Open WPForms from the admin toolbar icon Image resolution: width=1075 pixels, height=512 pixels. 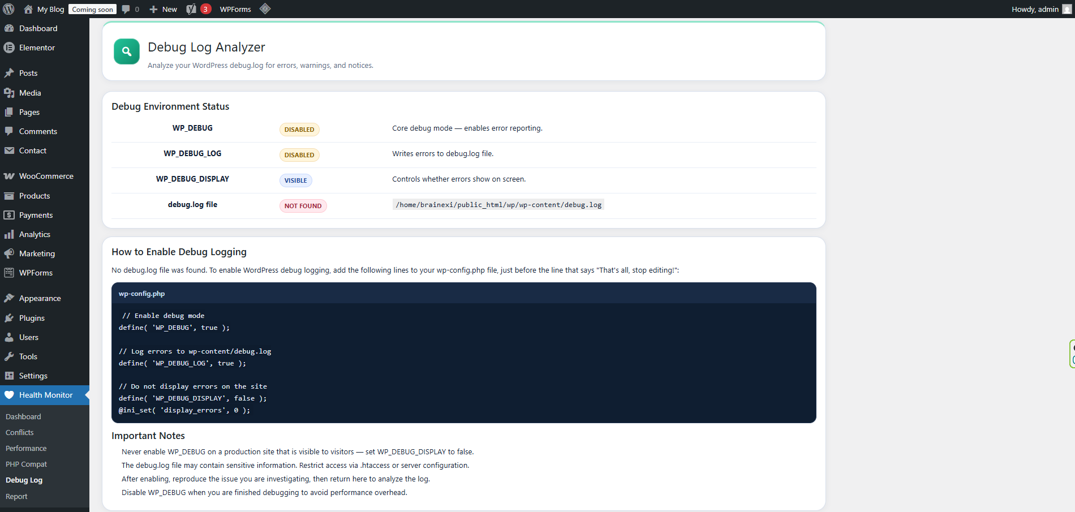[235, 8]
